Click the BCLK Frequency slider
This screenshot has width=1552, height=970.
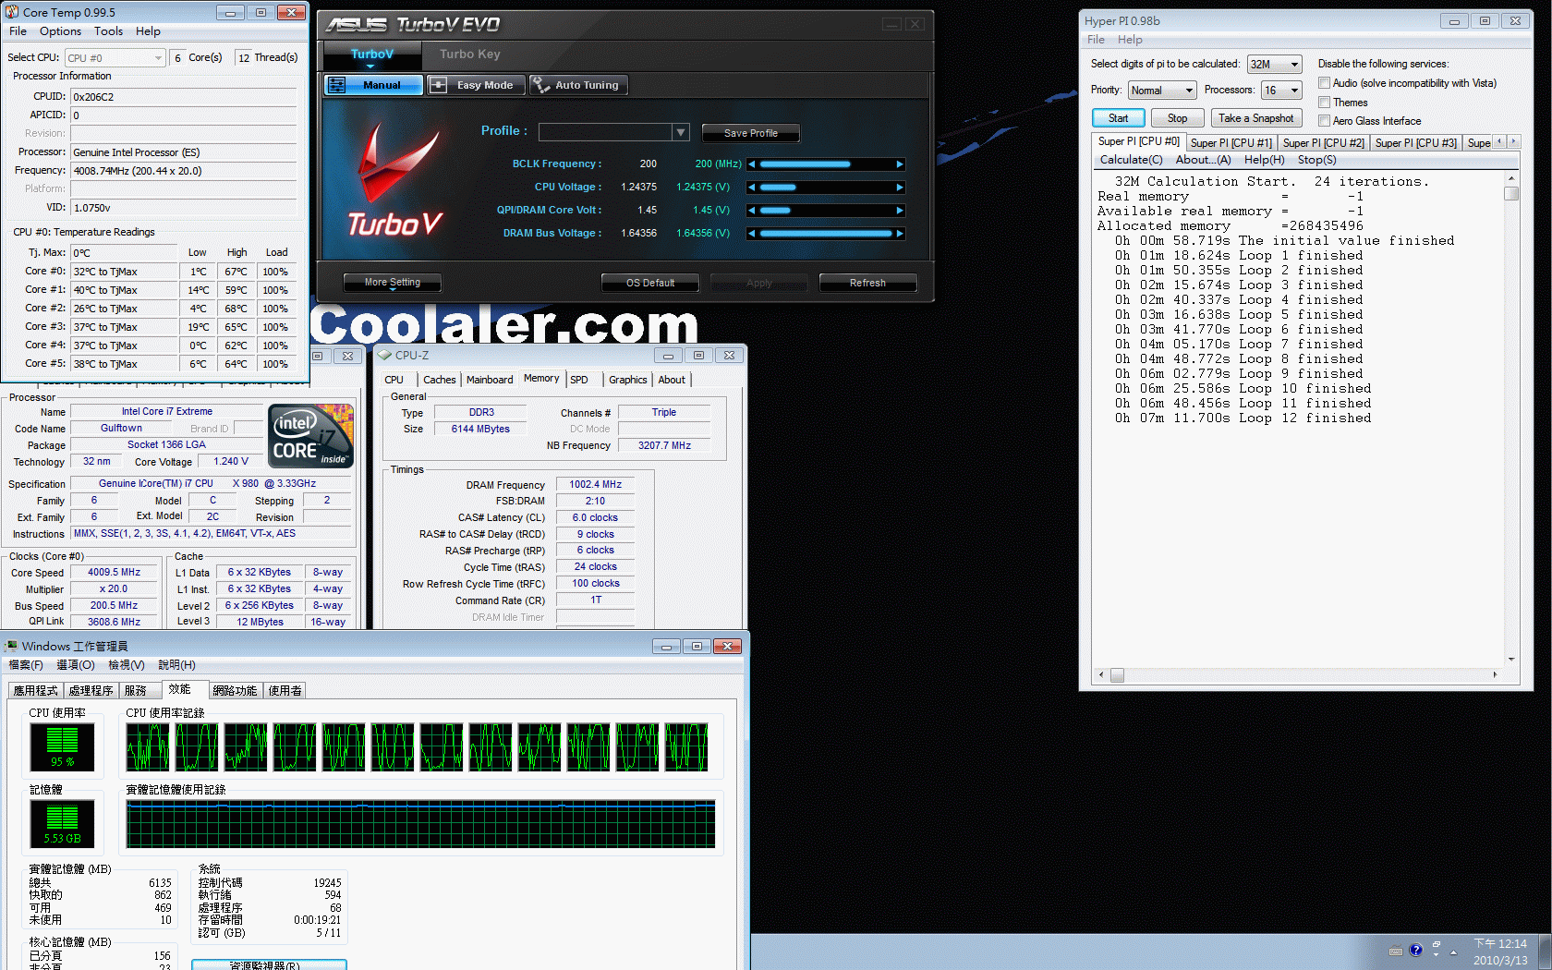(x=826, y=164)
